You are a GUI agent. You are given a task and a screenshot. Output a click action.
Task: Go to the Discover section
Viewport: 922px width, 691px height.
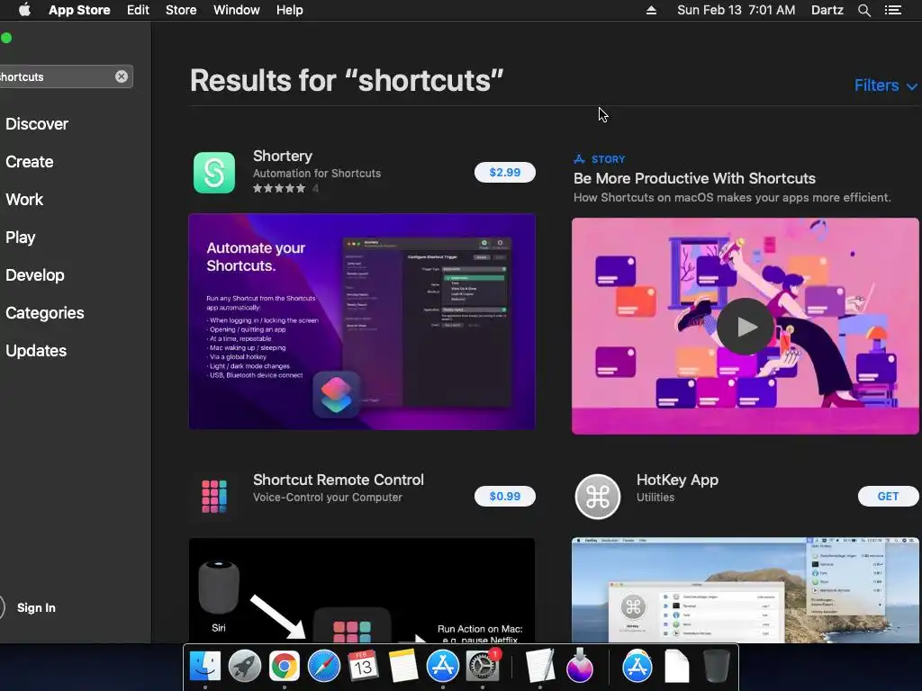(x=37, y=124)
